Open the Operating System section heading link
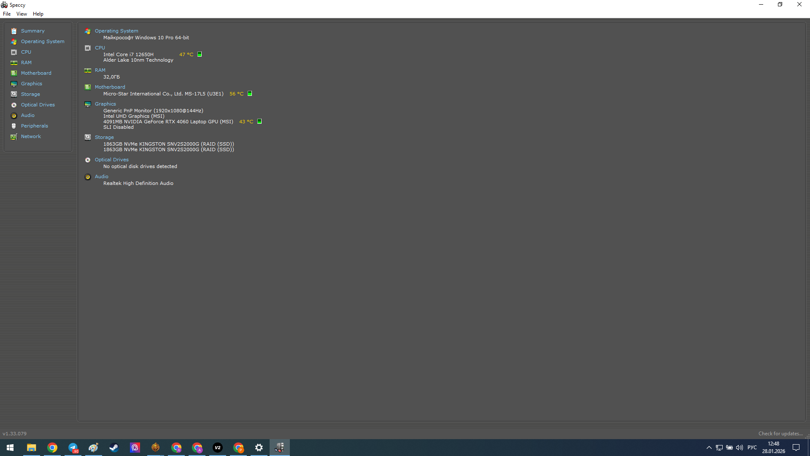The width and height of the screenshot is (810, 456). [116, 31]
